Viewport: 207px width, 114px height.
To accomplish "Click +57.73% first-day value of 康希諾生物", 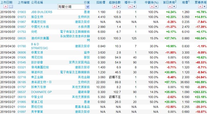I will pyautogui.click(x=170, y=82).
